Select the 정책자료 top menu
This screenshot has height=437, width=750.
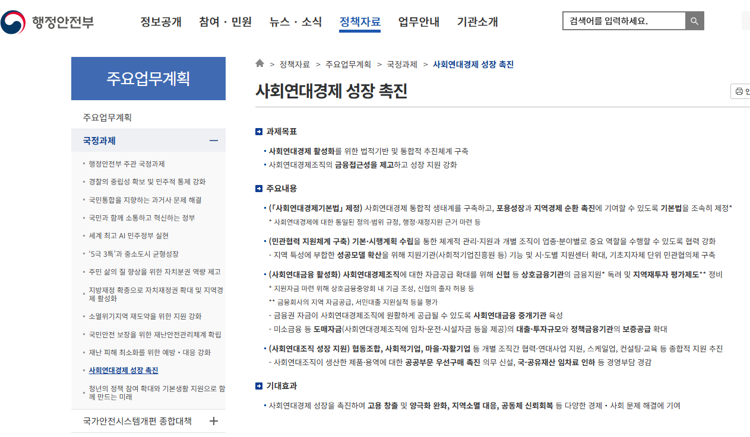360,22
